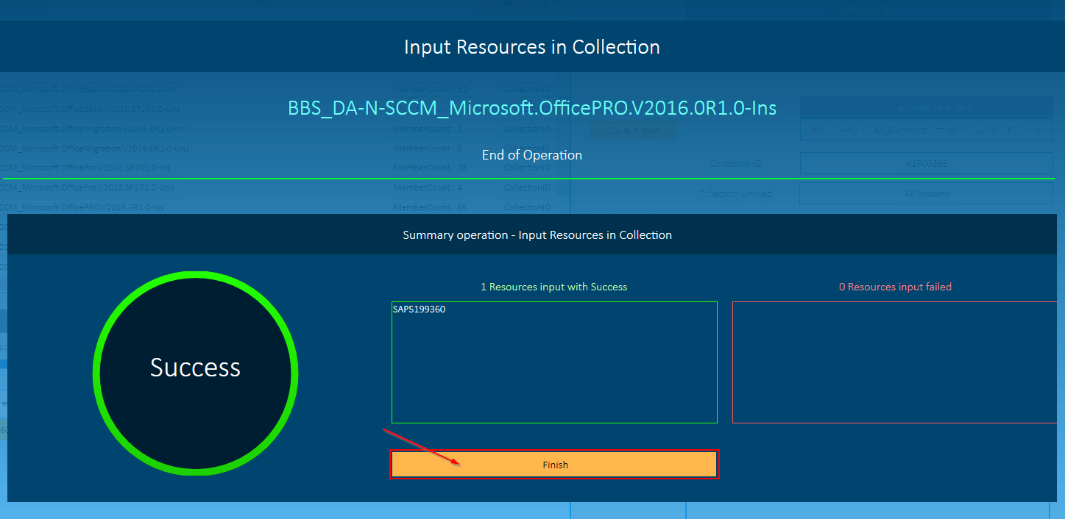Screen dimensions: 1065x519
Task: Click the 'End of Operation' status text
Action: coord(532,155)
